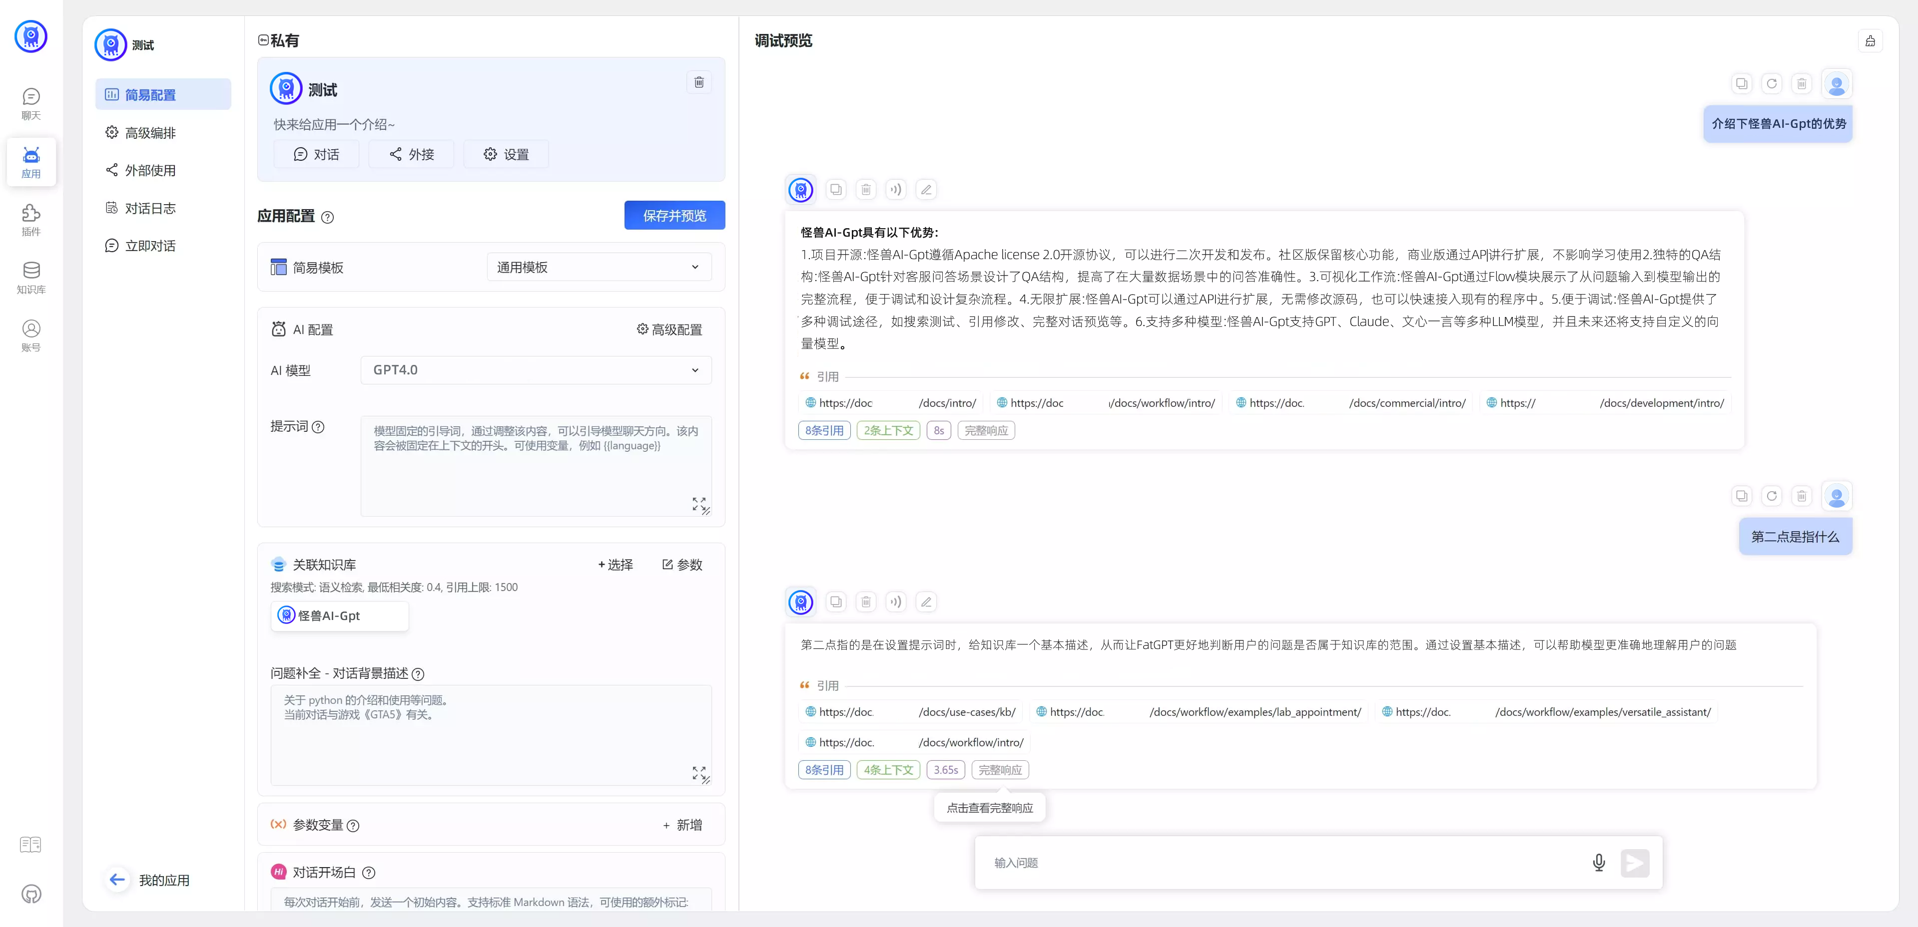
Task: Click the app logo at top left
Action: 30,36
